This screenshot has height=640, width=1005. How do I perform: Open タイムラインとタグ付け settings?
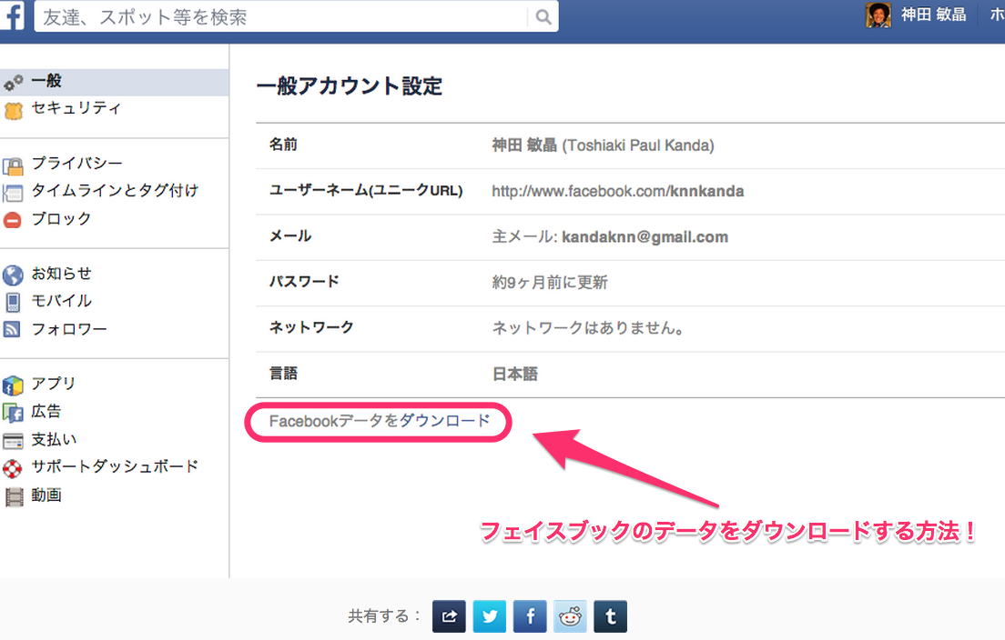pyautogui.click(x=115, y=191)
